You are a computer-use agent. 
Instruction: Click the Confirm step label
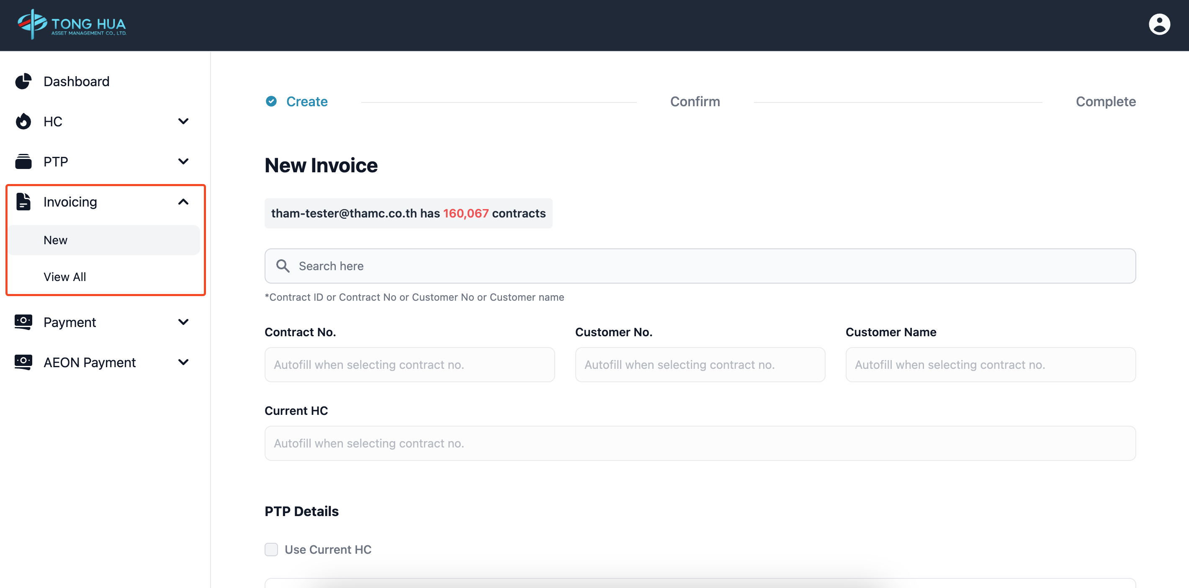pyautogui.click(x=695, y=102)
